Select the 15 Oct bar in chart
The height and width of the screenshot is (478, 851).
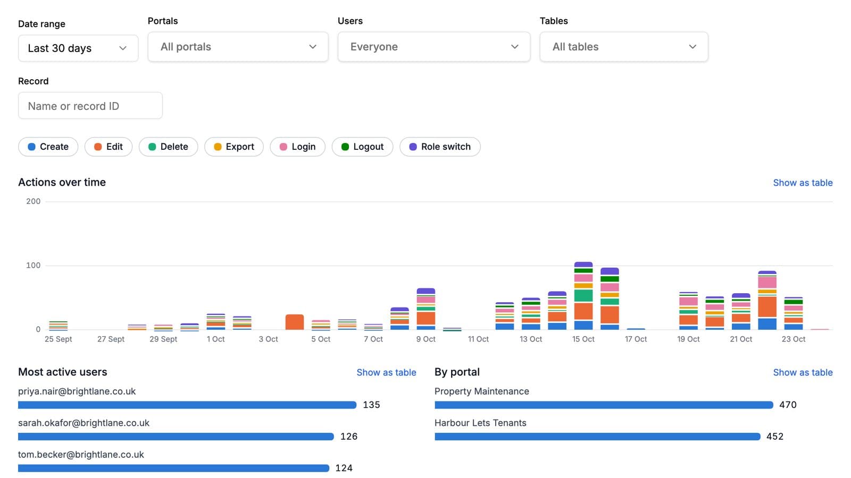583,296
